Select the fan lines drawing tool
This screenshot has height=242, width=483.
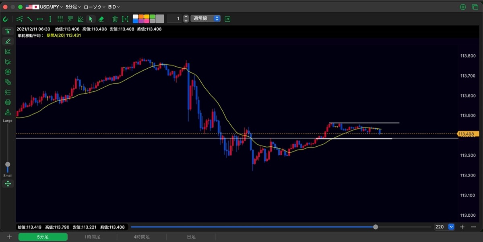click(x=80, y=18)
